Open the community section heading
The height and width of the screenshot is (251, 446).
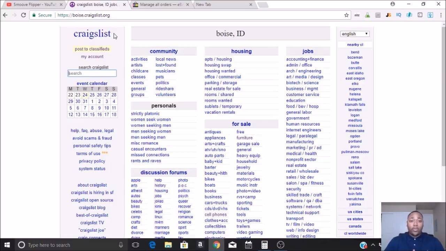click(164, 51)
